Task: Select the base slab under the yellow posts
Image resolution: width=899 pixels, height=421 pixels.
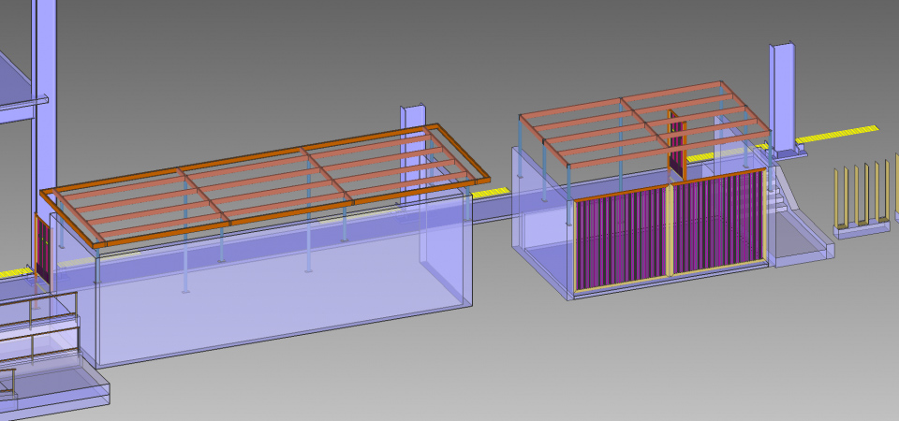Action: (863, 229)
